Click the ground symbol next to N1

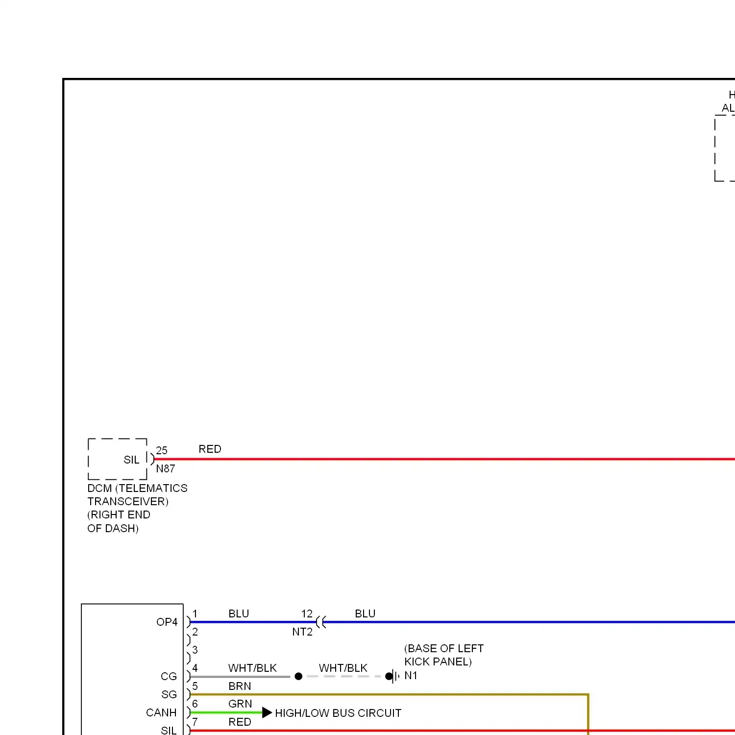tap(393, 676)
